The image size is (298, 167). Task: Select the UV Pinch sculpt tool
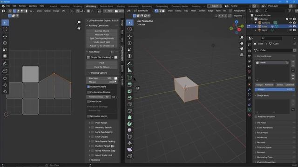pos(5,91)
